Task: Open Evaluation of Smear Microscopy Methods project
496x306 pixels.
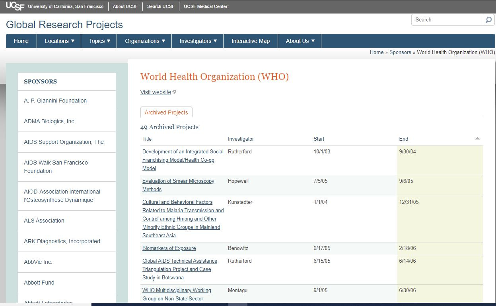Action: click(178, 185)
